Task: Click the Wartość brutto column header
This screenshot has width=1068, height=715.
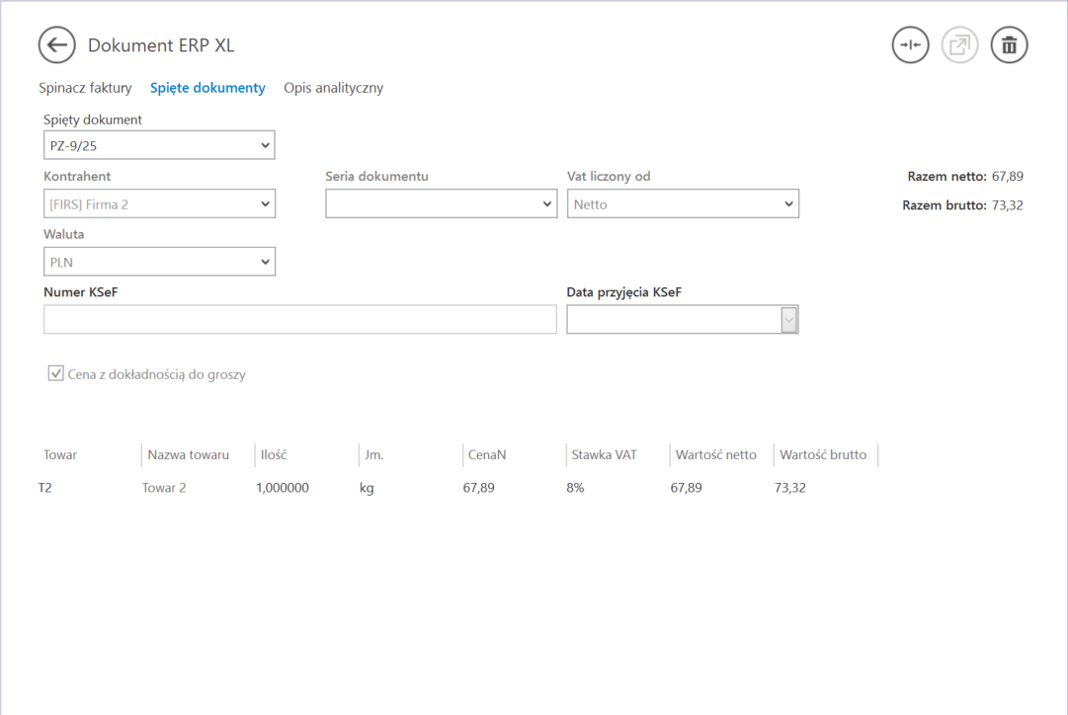Action: (x=822, y=455)
